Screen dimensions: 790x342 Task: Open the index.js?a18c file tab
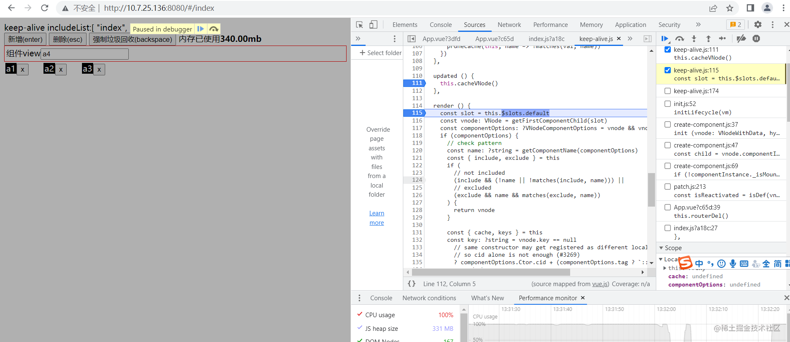(547, 39)
